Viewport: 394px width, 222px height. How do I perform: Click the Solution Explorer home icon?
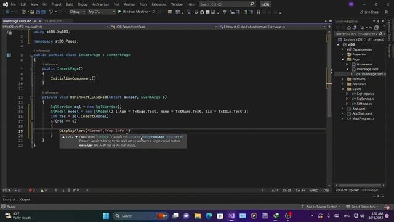pyautogui.click(x=349, y=27)
